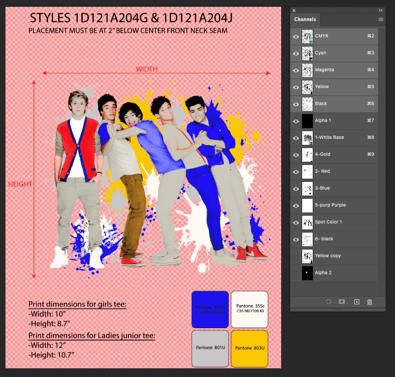Image resolution: width=395 pixels, height=377 pixels.
Task: Click the '-Height: 8.7″' line
Action: point(49,324)
